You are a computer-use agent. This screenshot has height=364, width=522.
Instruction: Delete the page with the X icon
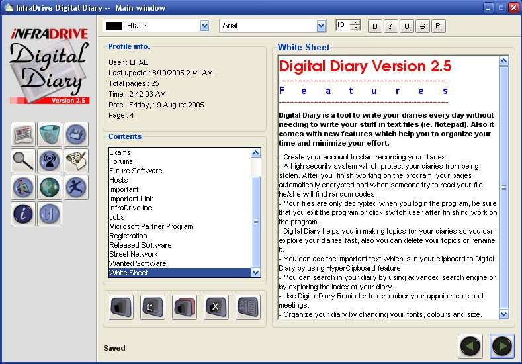coord(216,307)
